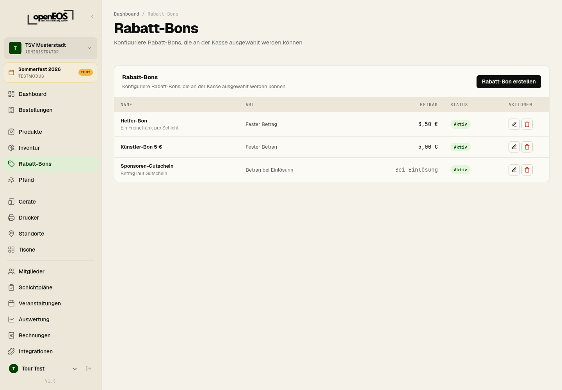Open the Sommerfest 2026 event selector

[50, 73]
